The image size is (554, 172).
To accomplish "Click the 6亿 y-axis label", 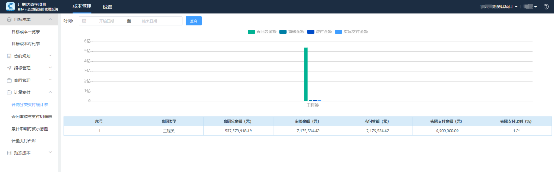I will pos(87,41).
